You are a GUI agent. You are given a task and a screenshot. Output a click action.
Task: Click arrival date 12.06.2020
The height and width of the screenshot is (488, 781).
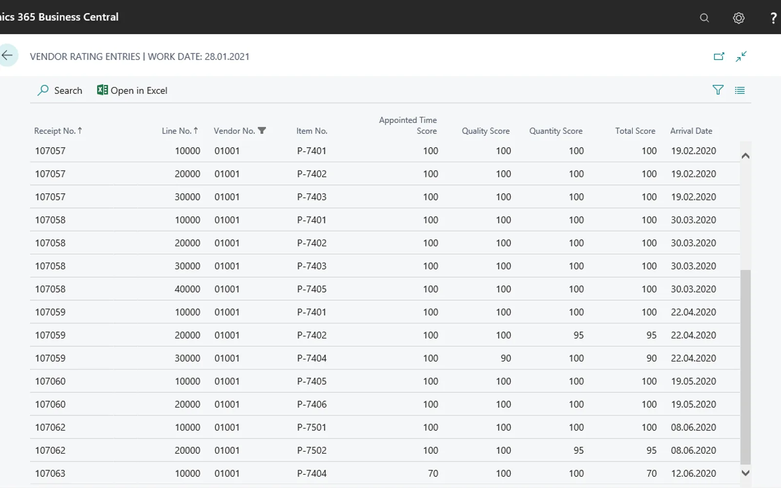[693, 473]
